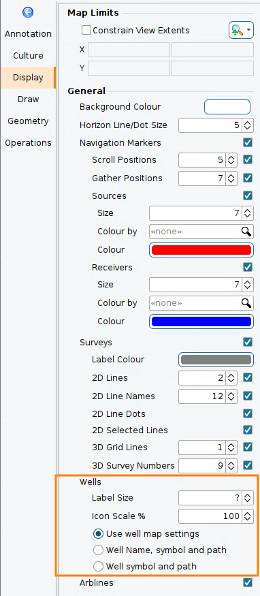Toggle the 2D Line Dots checkbox
Viewport: 260px width, 596px height.
pos(248,413)
